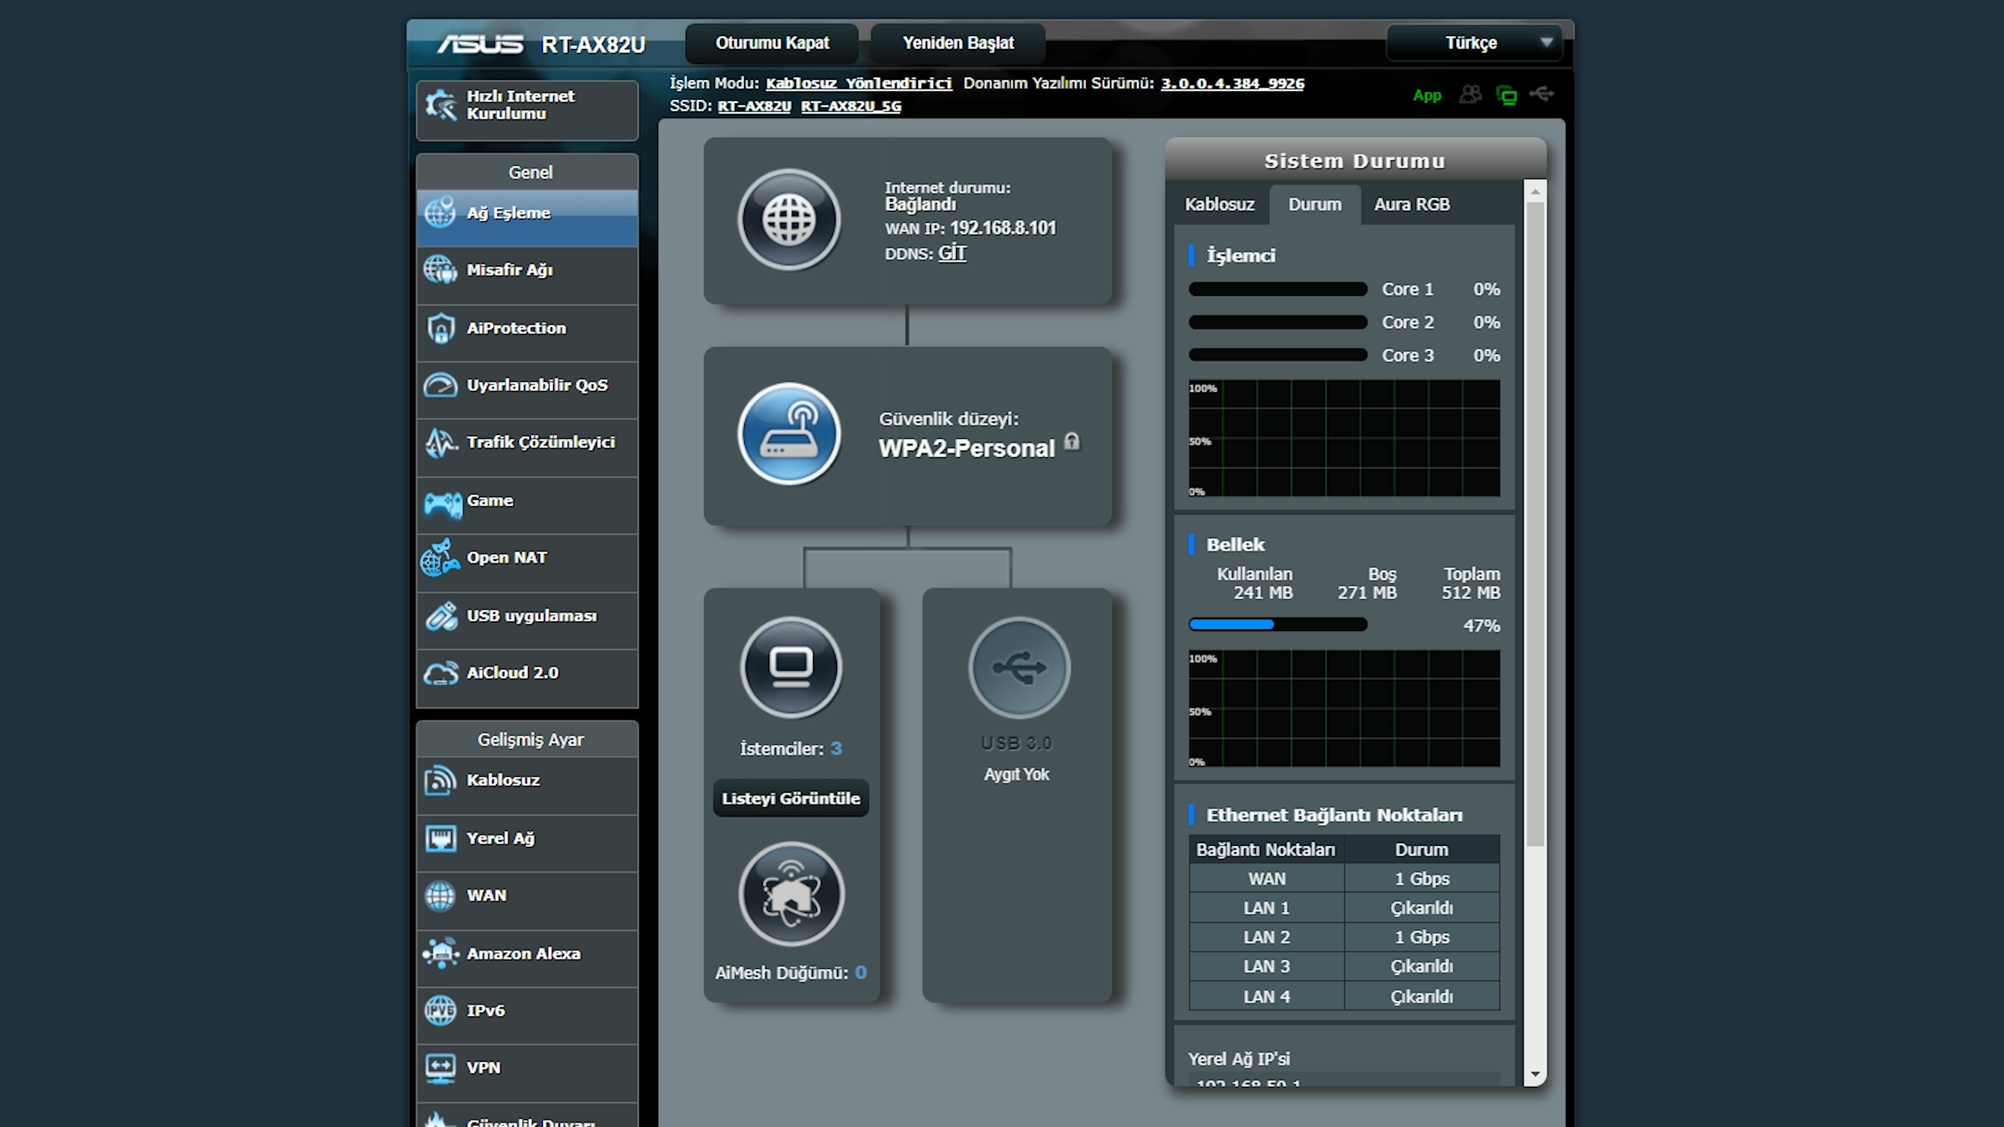Click the Misafir Ağı globe icon
The height and width of the screenshot is (1127, 2004).
click(x=440, y=270)
